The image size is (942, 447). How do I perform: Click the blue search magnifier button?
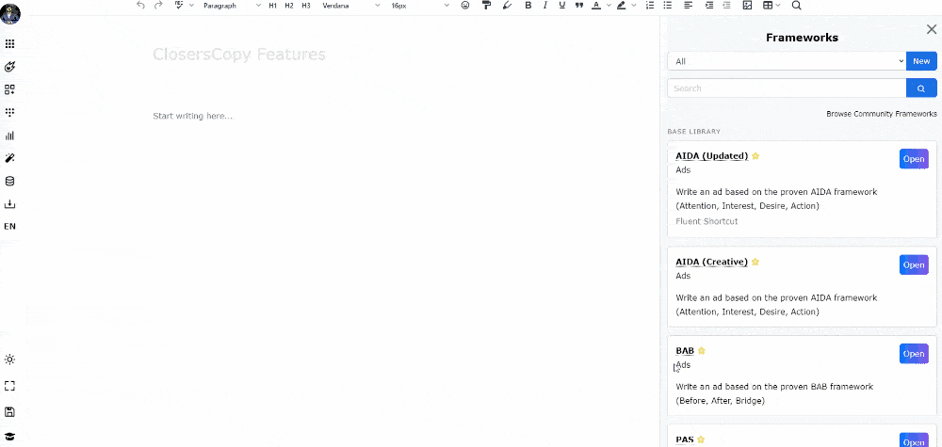point(921,88)
